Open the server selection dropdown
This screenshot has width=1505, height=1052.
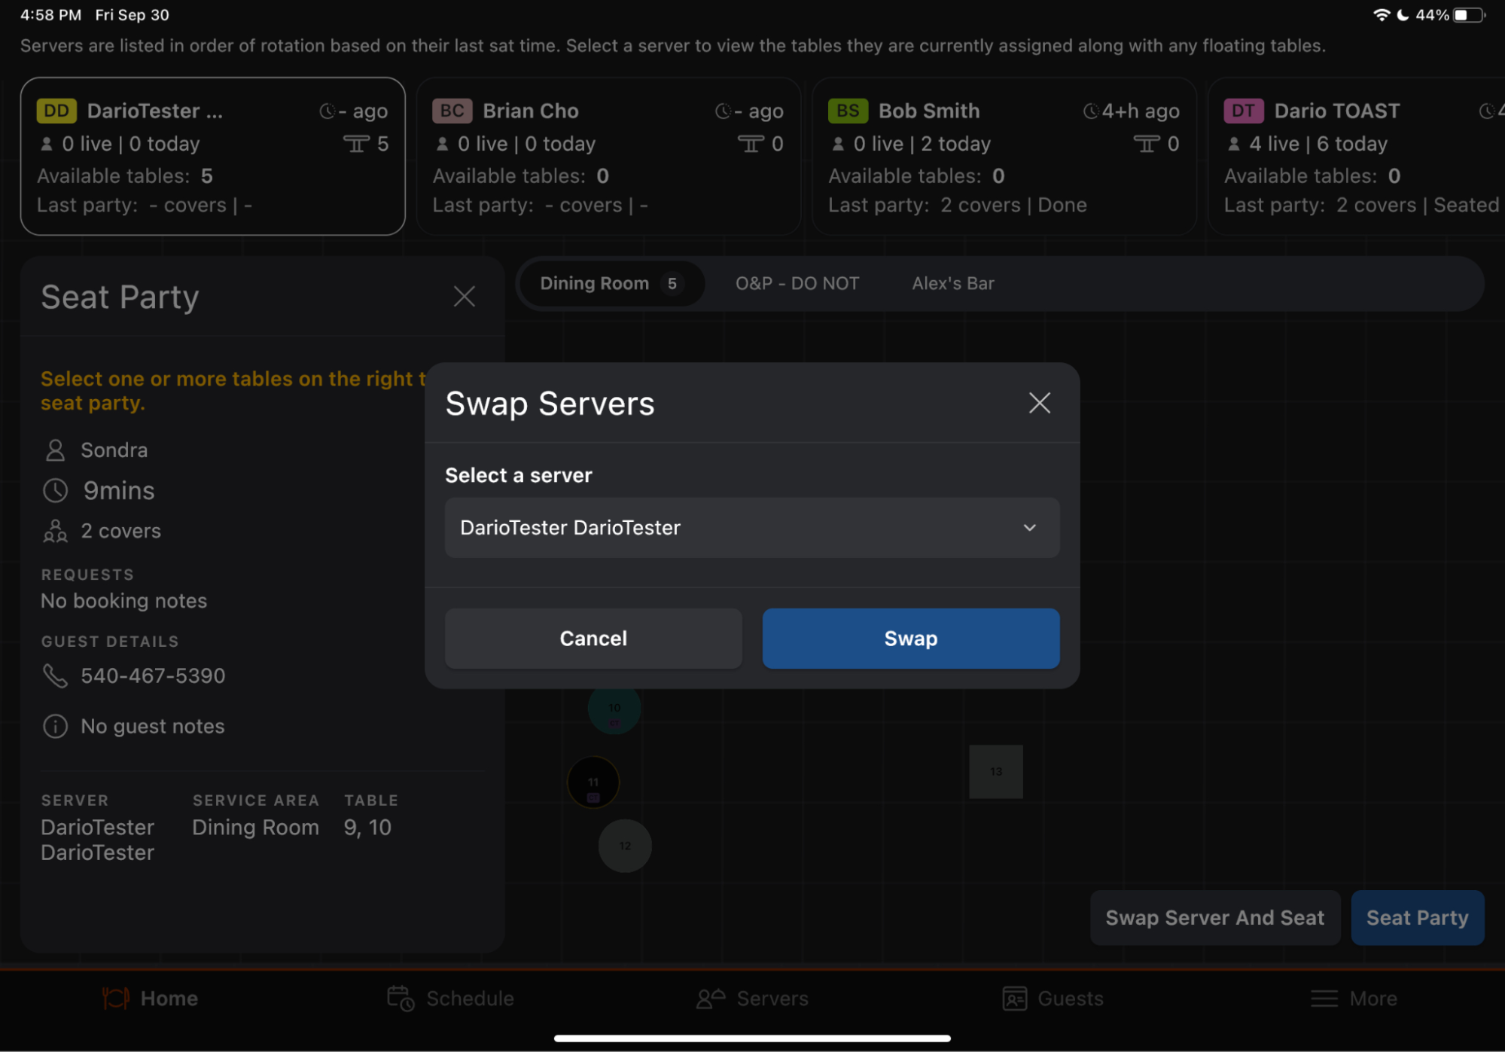(751, 527)
